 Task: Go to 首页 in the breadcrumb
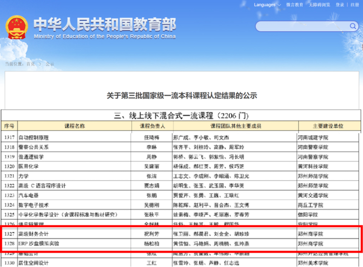pos(30,64)
